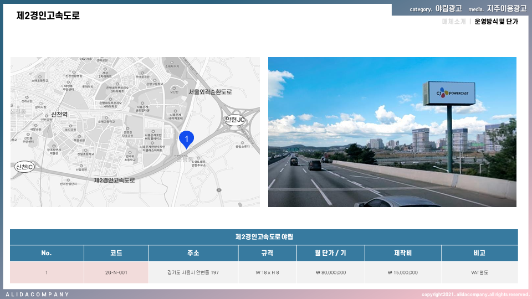Select the 제2경인고속도로 야립 table title bar
Screen dimensions: 532x299
(264, 237)
